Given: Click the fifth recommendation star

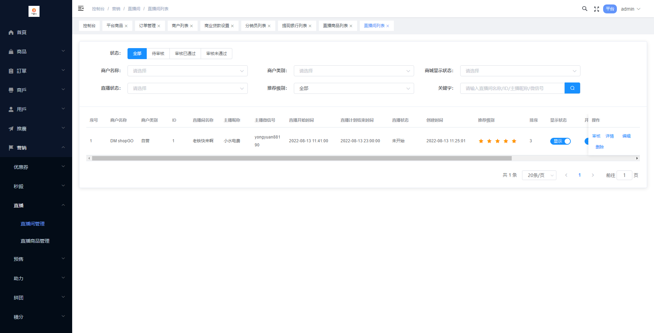Looking at the screenshot, I should click(514, 141).
